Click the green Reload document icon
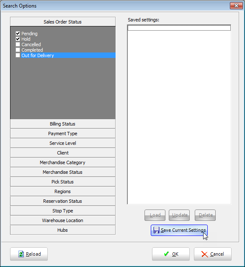Viewport: 245px width, 267px height. [x=21, y=254]
